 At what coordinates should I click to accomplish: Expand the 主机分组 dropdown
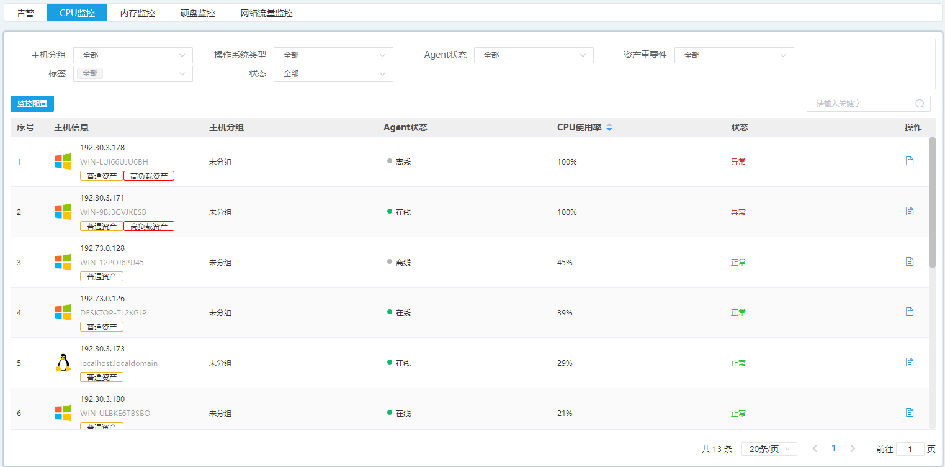pyautogui.click(x=133, y=55)
